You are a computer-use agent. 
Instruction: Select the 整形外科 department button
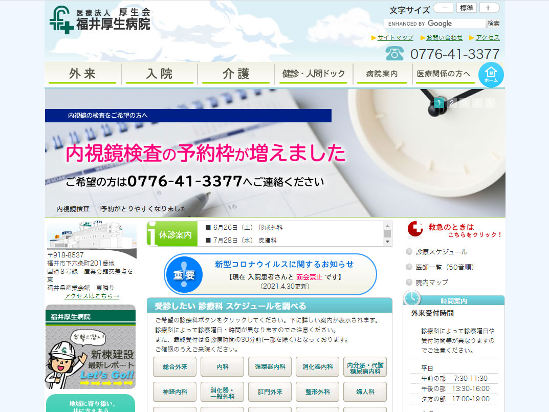pyautogui.click(x=318, y=392)
